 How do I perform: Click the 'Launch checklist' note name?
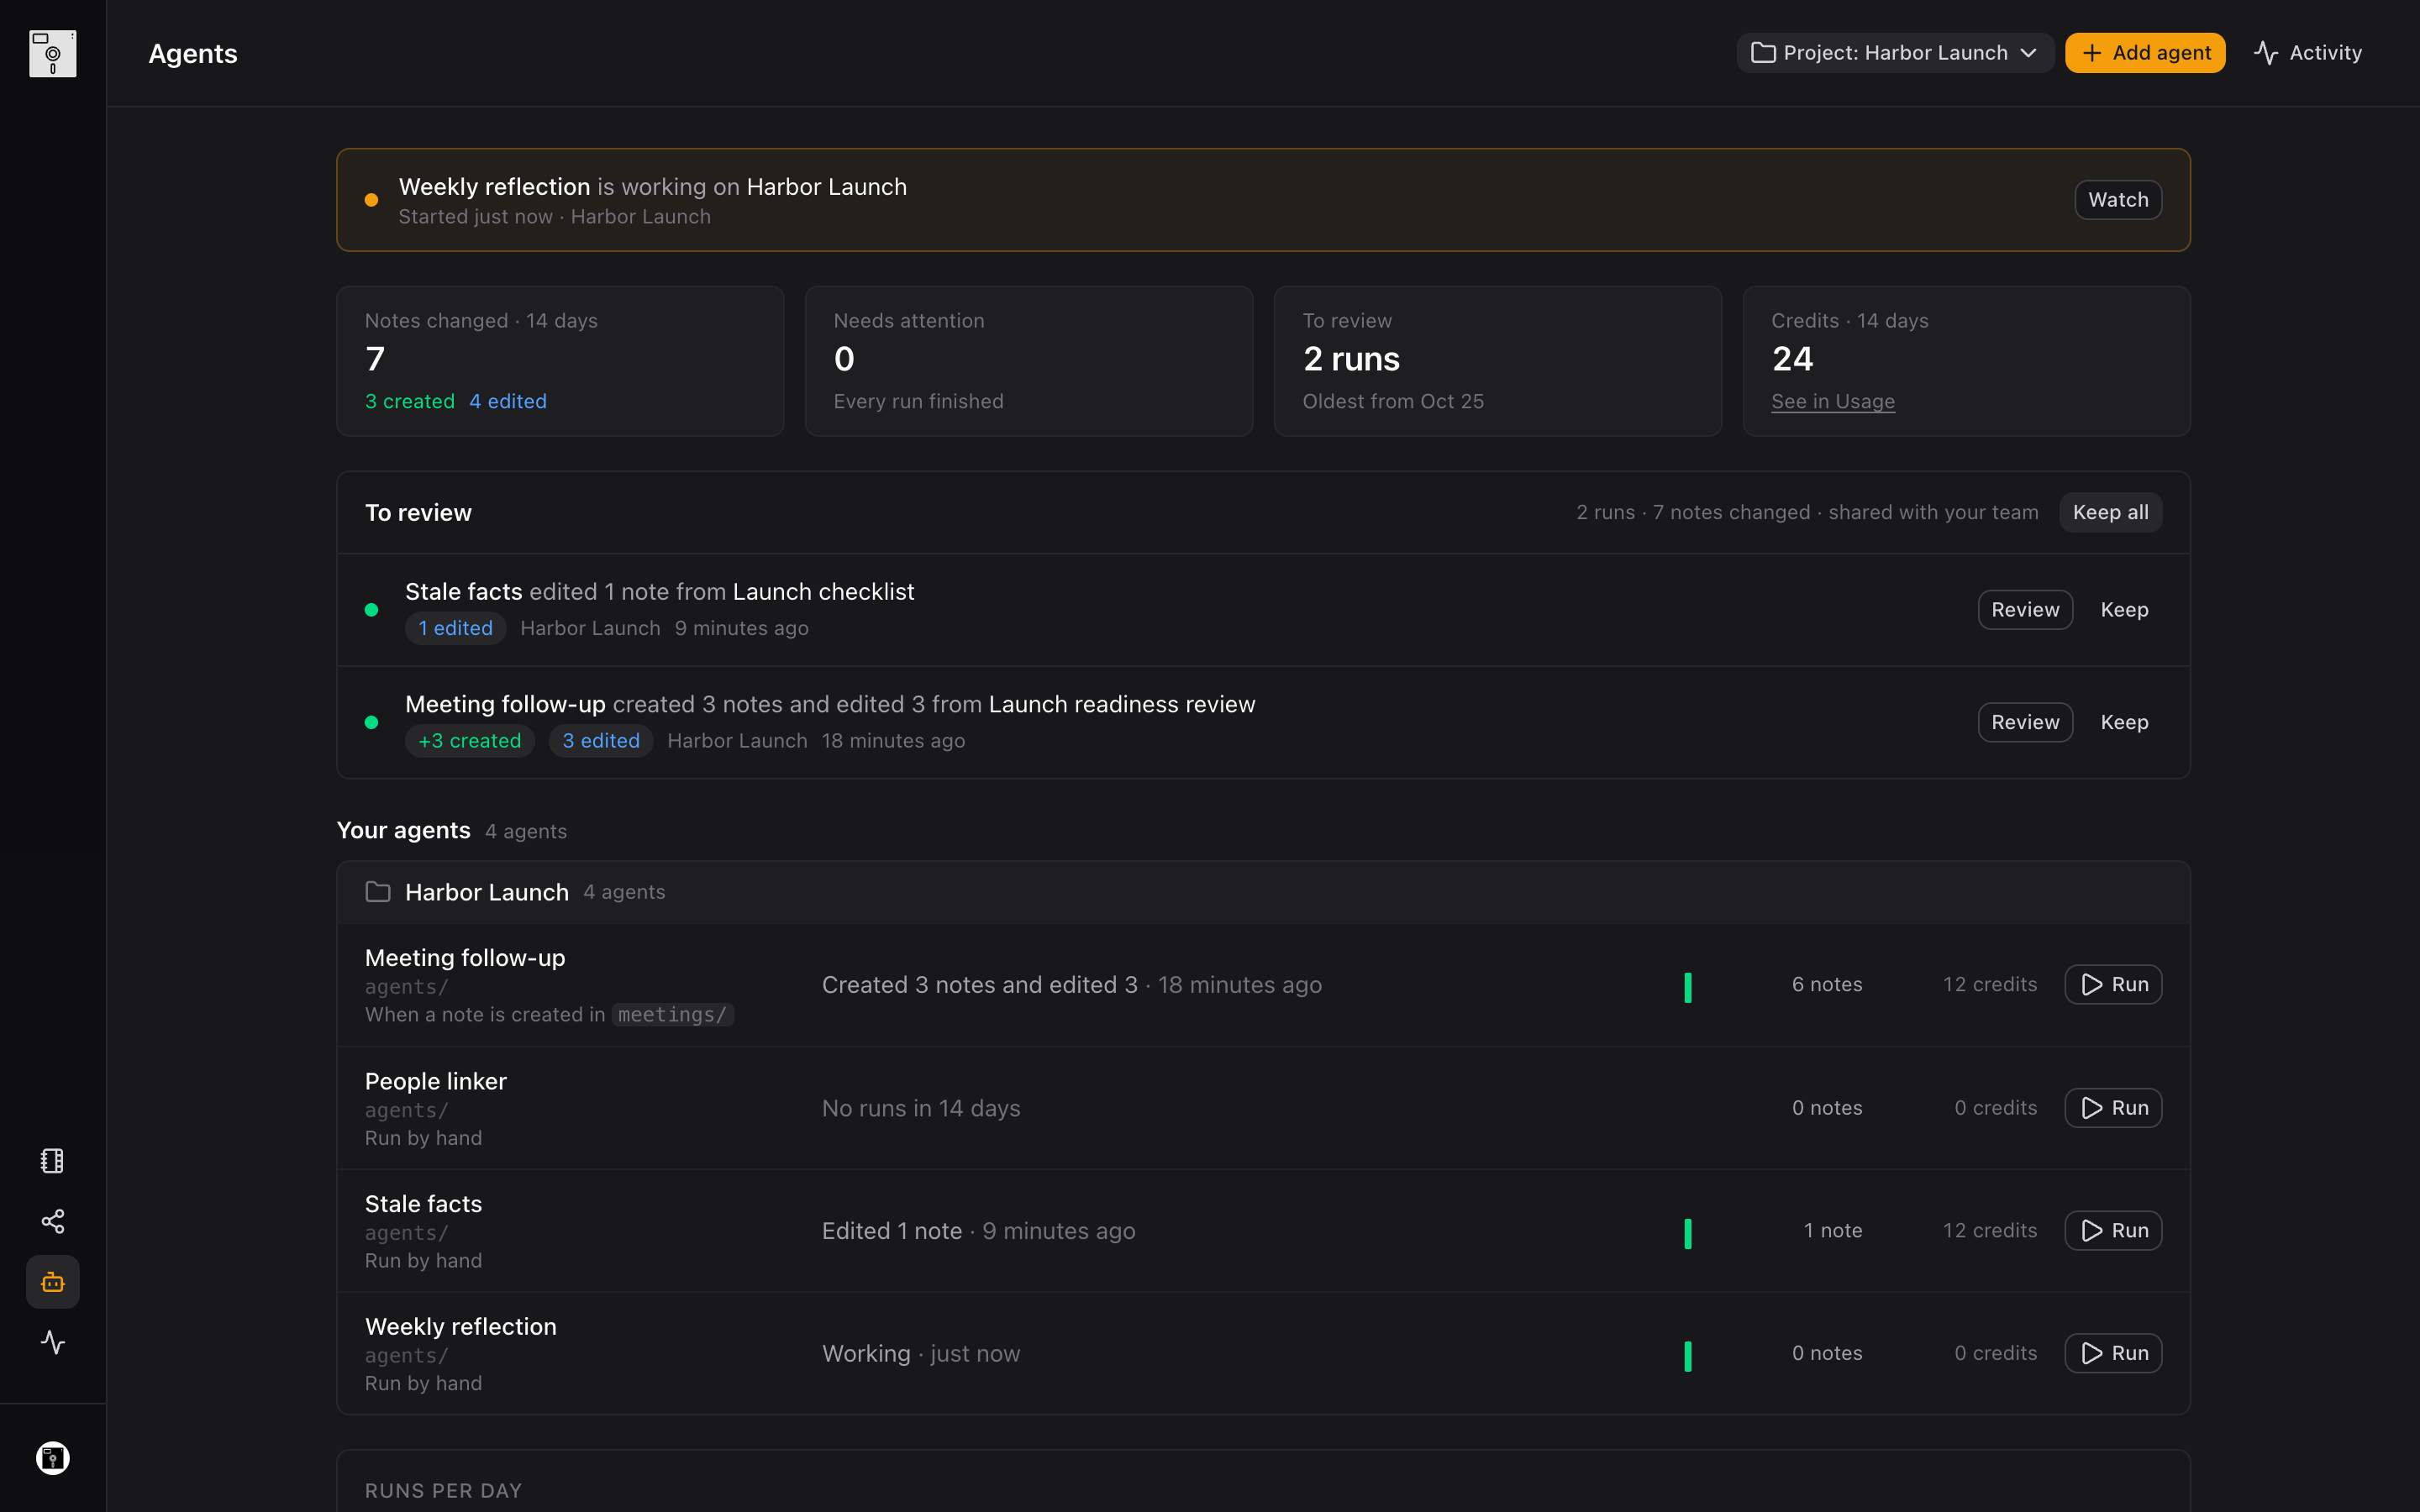tap(823, 592)
